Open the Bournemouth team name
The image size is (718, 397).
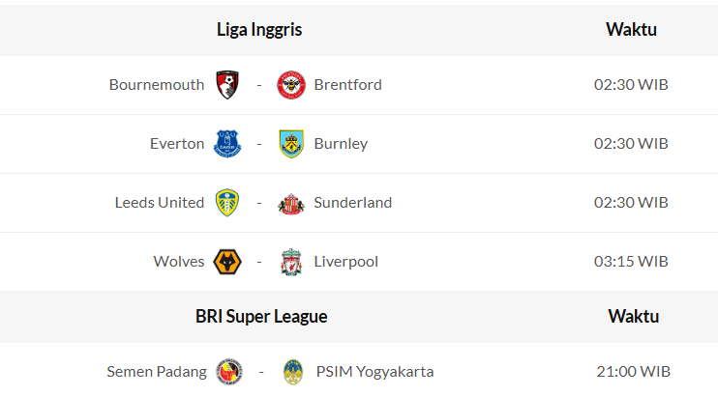tap(157, 85)
